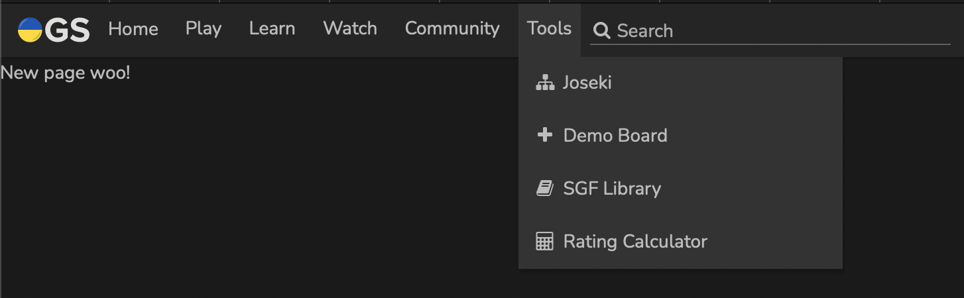Image resolution: width=964 pixels, height=298 pixels.
Task: Click the Joseki tree diagram icon
Action: tap(544, 83)
